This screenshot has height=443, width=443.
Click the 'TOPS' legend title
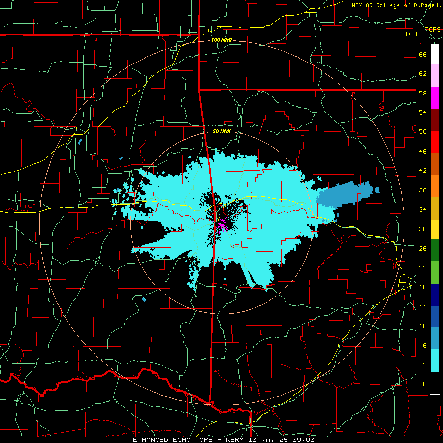tap(433, 29)
